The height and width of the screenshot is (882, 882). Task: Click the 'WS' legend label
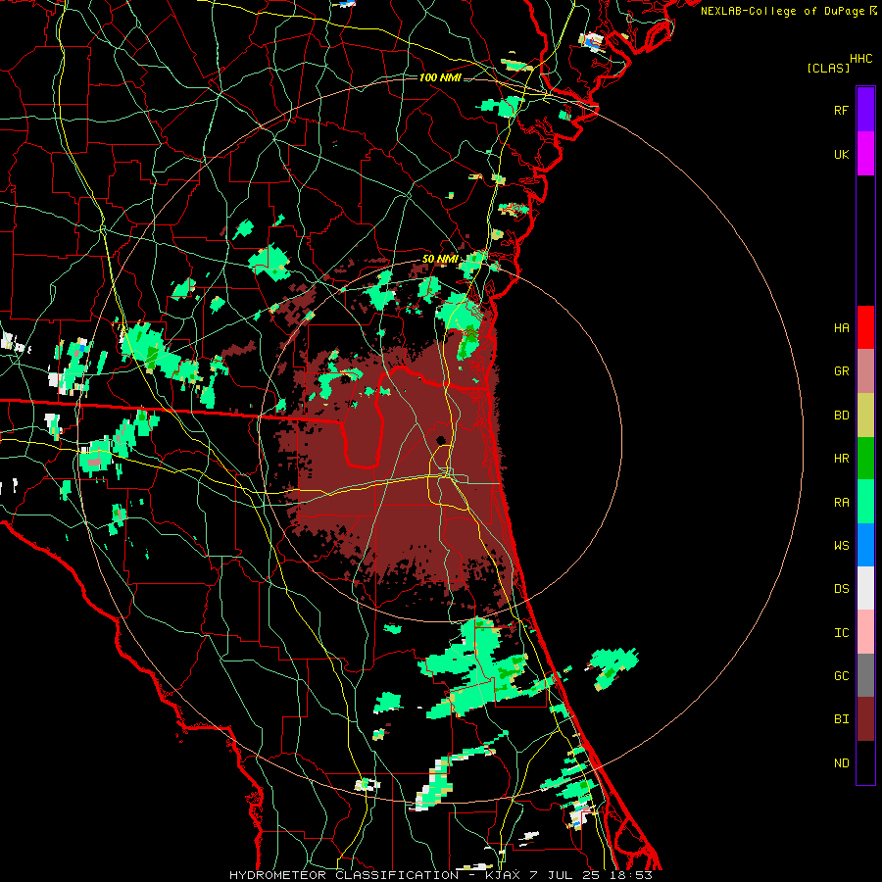tap(841, 545)
